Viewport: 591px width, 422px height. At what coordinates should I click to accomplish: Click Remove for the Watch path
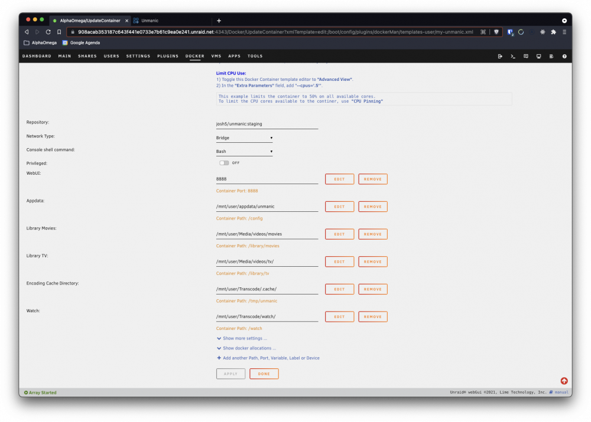[x=373, y=316]
